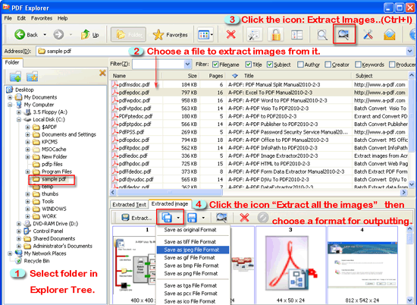Screen dimensions: 417x305
Task: Toggle the Folder panel button
Action: (x=128, y=35)
